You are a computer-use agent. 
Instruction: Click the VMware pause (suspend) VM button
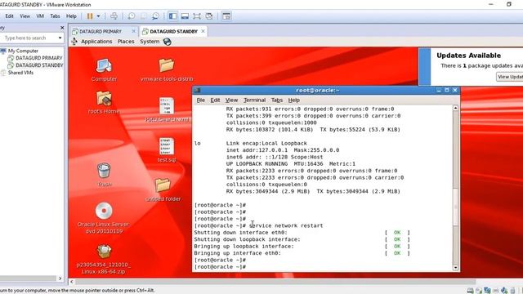coord(90,16)
